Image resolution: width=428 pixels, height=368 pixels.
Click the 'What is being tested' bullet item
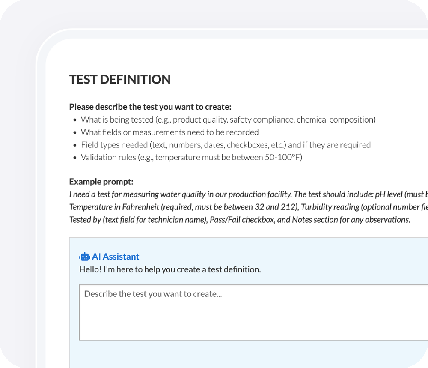(x=228, y=120)
